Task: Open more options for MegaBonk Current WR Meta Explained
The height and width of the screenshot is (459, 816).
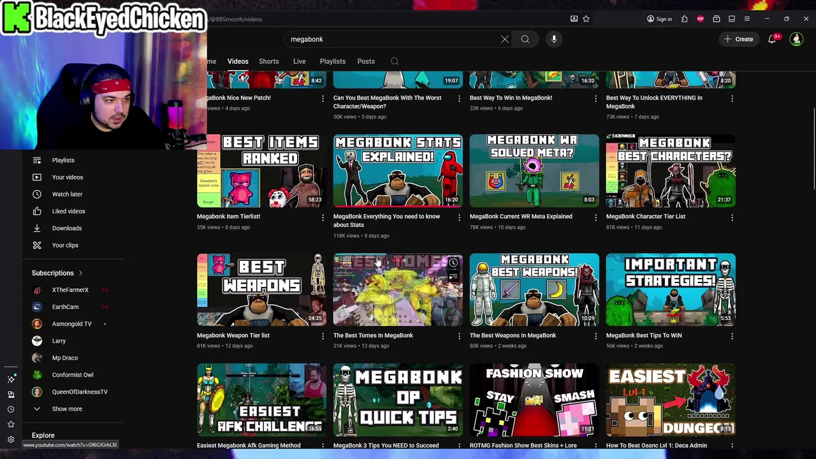Action: click(595, 217)
